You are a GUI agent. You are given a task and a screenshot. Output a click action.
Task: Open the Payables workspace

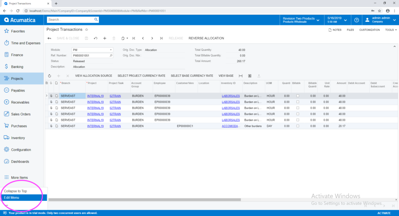[x=22, y=90]
